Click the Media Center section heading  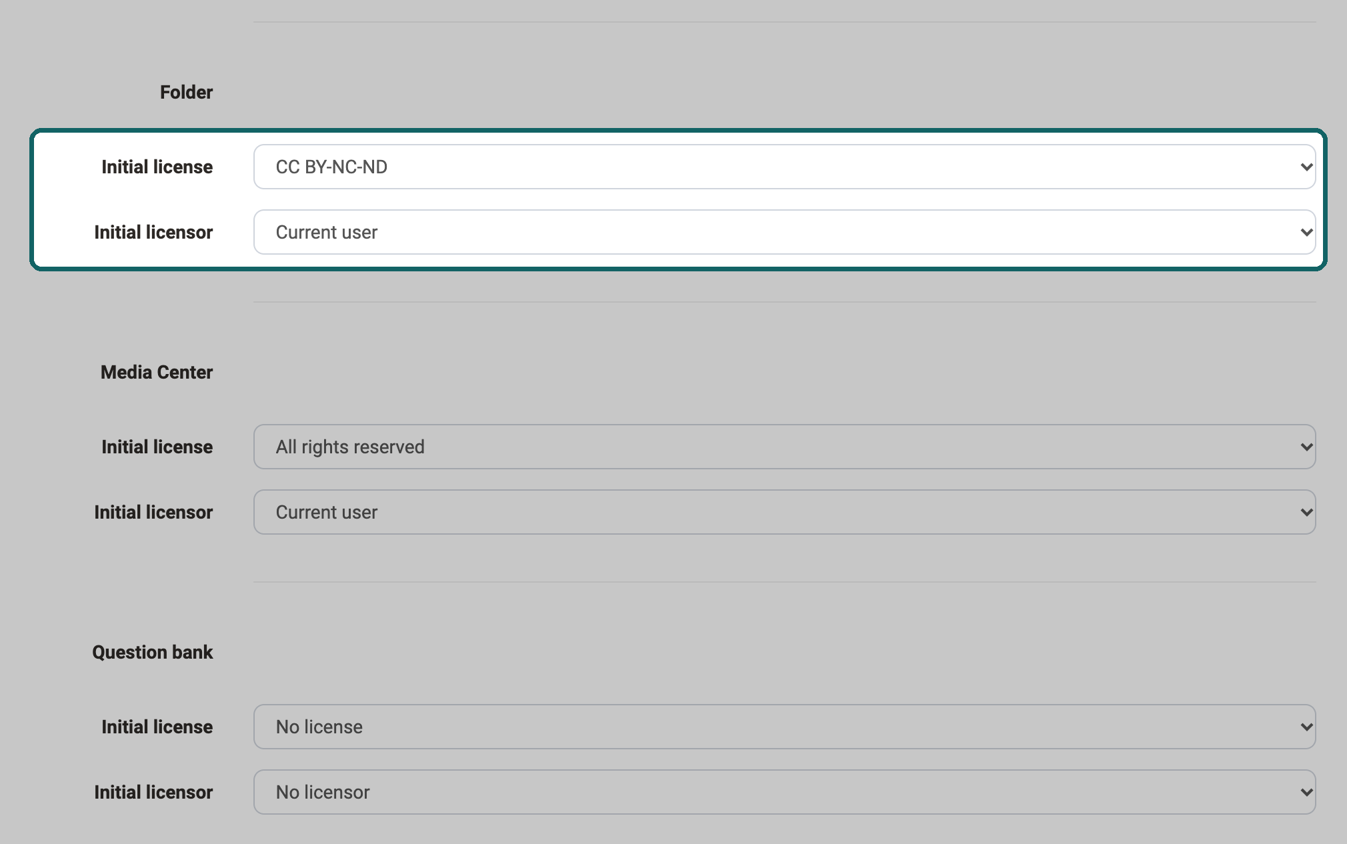tap(157, 372)
